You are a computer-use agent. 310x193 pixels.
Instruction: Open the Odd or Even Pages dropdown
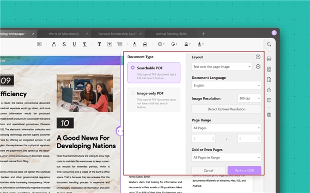point(226,157)
